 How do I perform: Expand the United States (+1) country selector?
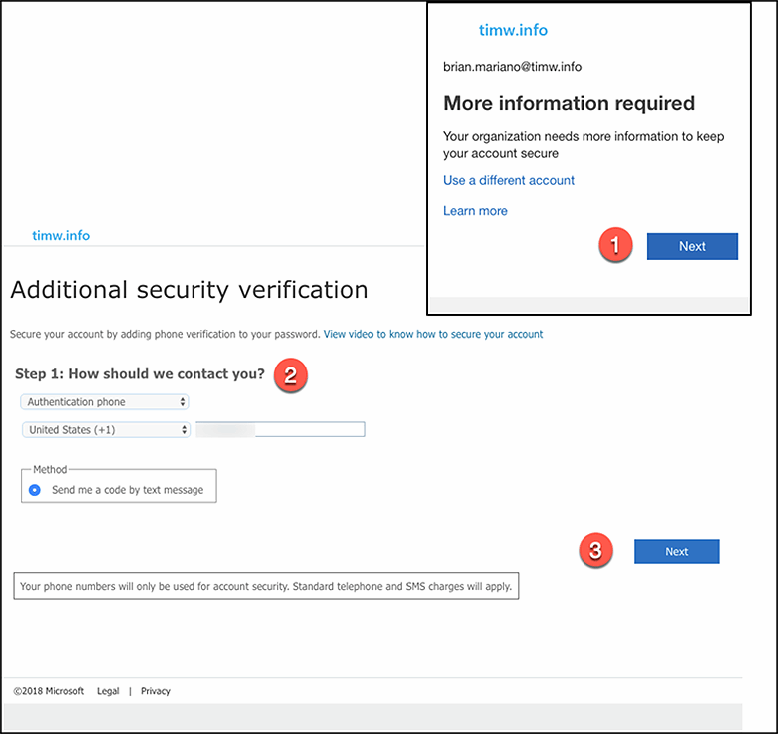pos(105,430)
